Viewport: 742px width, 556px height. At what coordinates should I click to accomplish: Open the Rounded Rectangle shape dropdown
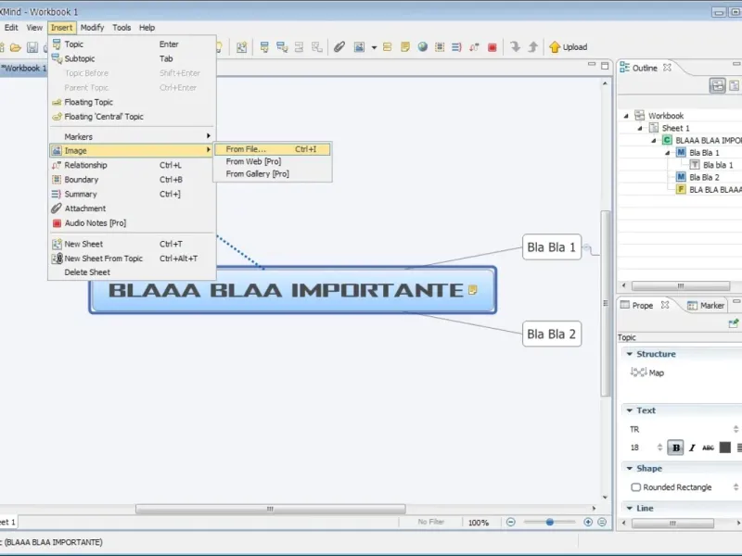click(x=736, y=487)
